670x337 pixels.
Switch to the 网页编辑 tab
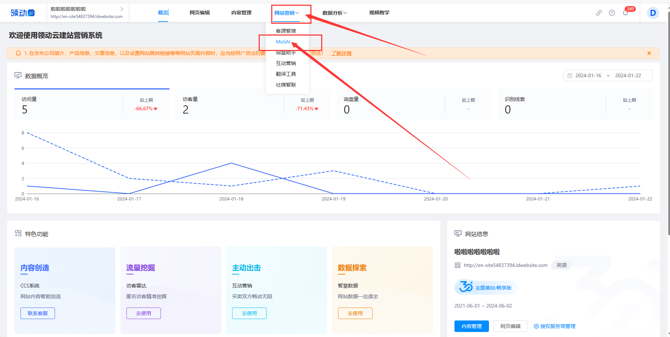coord(200,13)
